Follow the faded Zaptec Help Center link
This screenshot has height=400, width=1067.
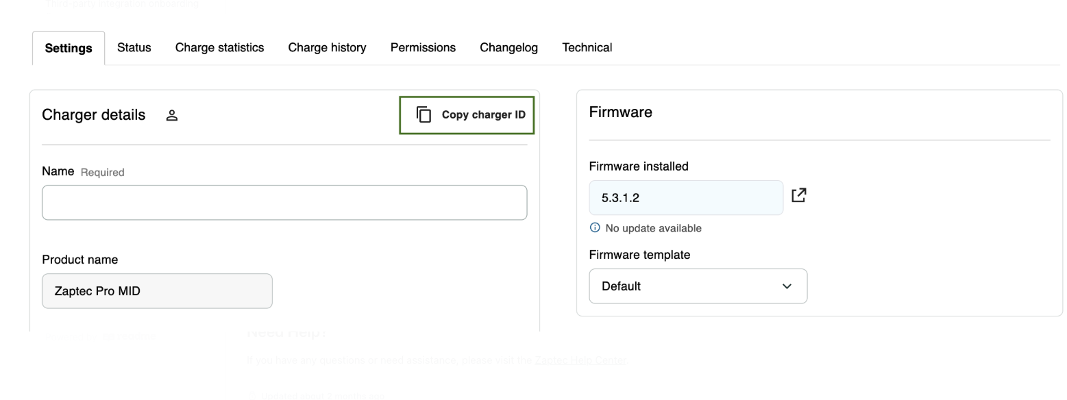coord(580,360)
